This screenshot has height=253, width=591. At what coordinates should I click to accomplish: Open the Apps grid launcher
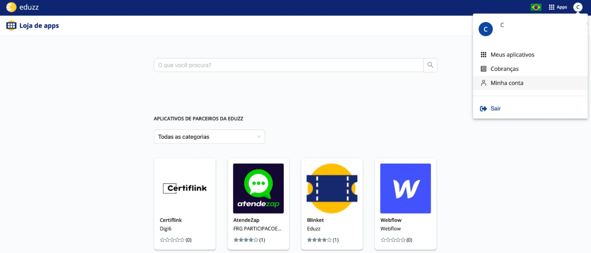coord(558,7)
